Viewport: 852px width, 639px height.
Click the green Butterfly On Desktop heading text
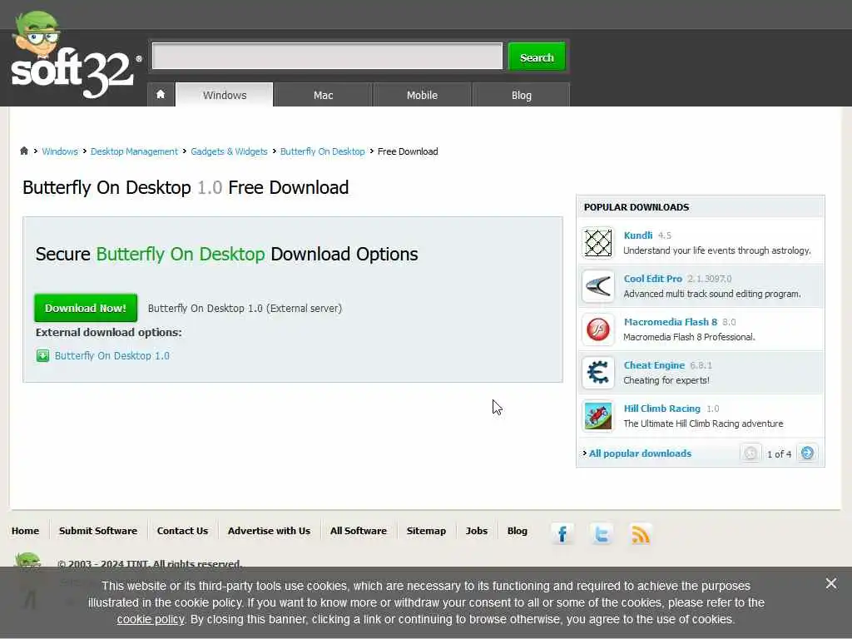pos(181,255)
